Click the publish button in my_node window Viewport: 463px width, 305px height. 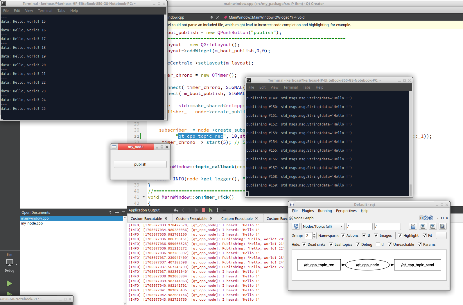pyautogui.click(x=140, y=164)
